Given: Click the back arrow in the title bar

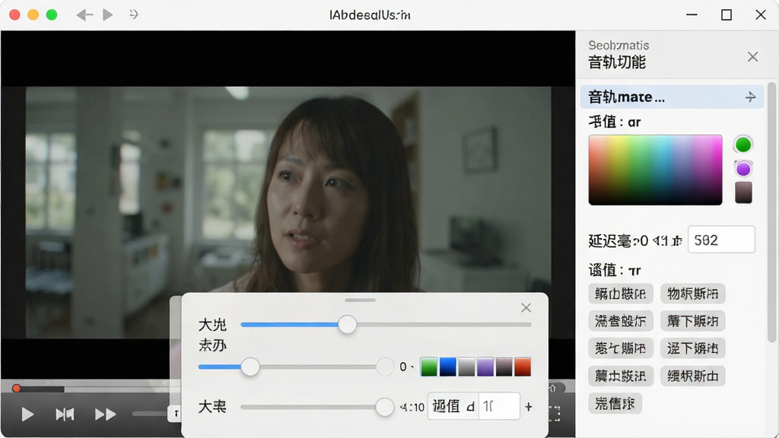Looking at the screenshot, I should pos(84,15).
